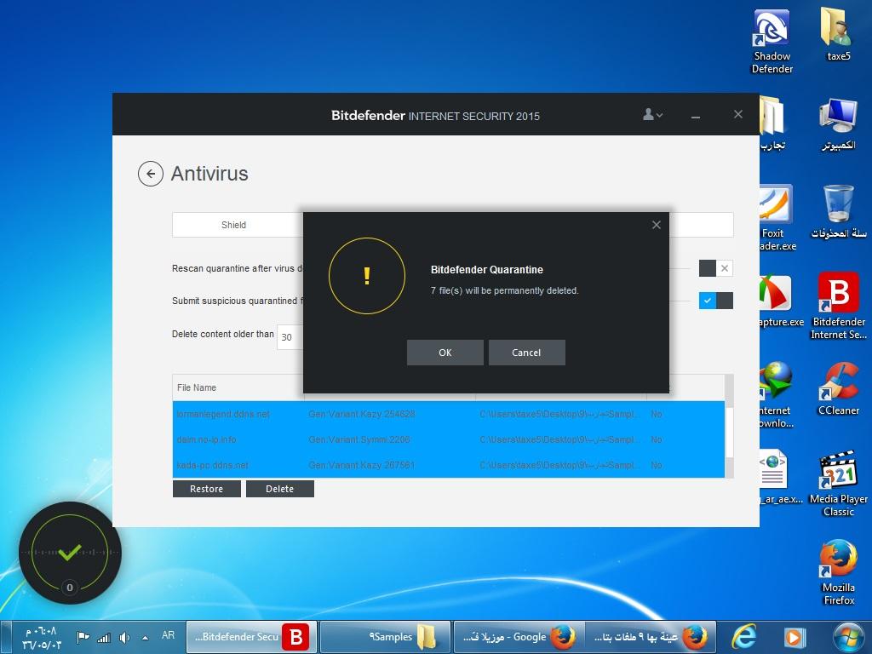
Task: Click the Bitdefender security widget checkmark
Action: tap(70, 552)
